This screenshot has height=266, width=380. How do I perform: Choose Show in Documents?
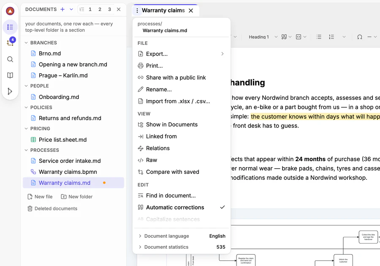coord(181,124)
